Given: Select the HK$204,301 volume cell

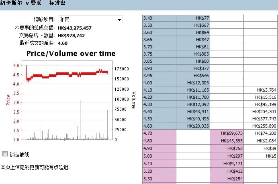Looking at the screenshot, I should click(260, 112).
